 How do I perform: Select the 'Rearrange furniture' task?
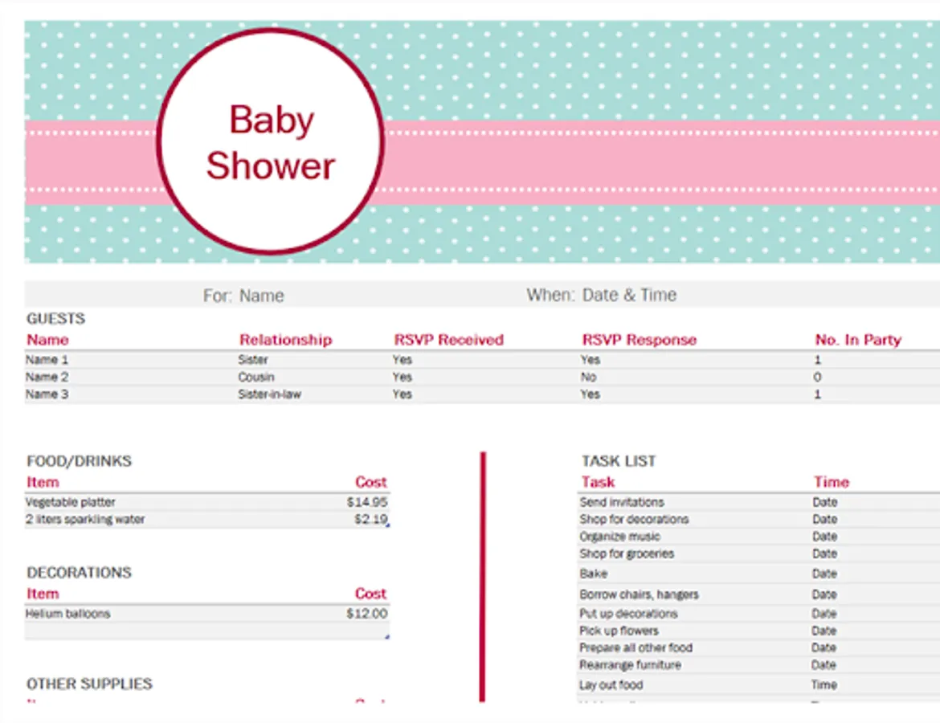(630, 665)
